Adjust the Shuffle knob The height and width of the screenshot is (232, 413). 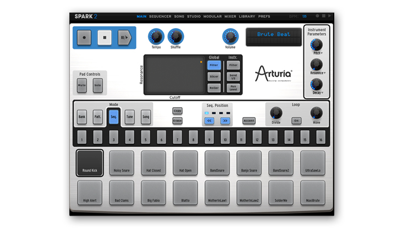176,37
